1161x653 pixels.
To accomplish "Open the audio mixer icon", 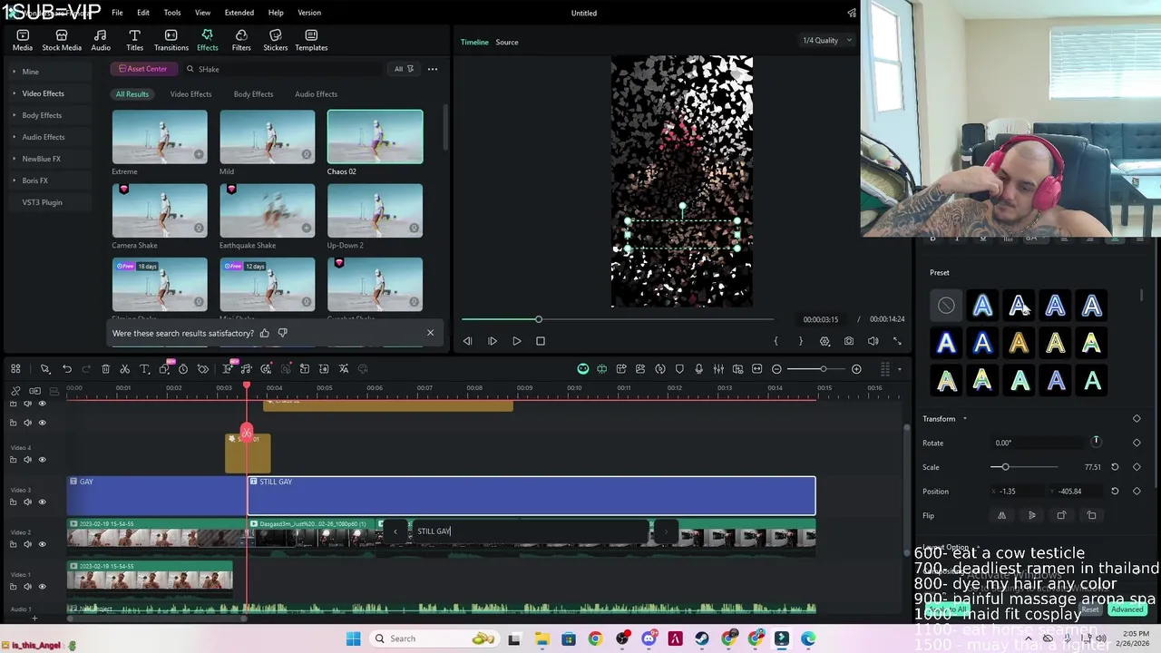I will tap(718, 369).
